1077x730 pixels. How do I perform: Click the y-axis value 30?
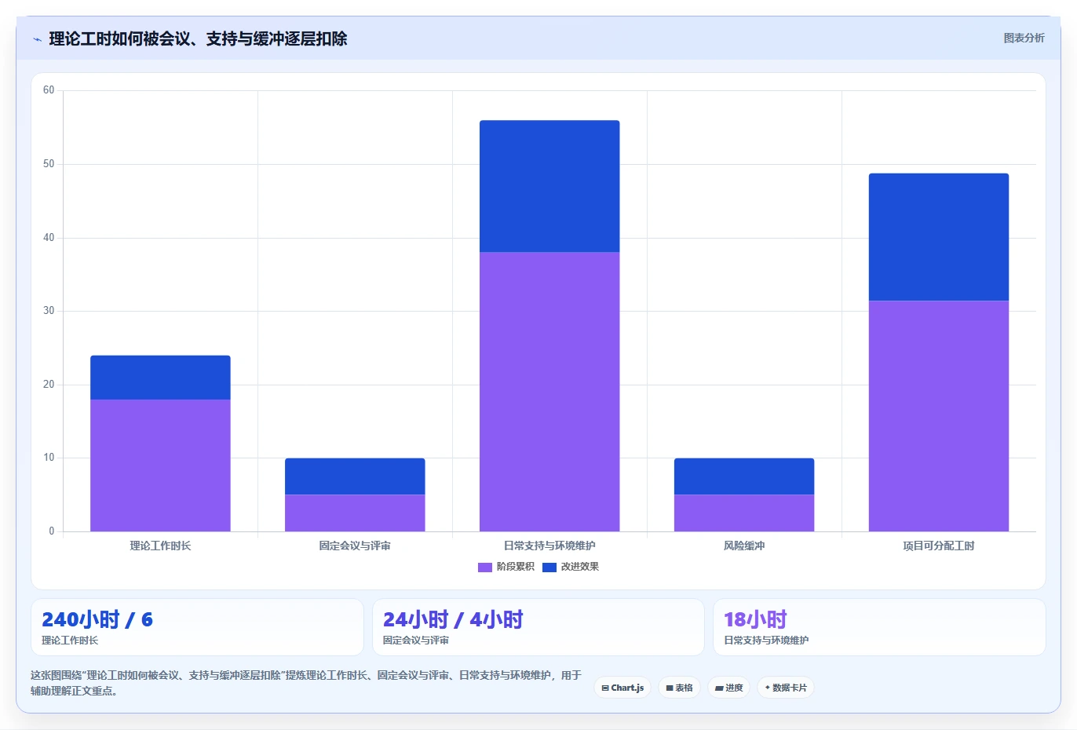(x=49, y=311)
